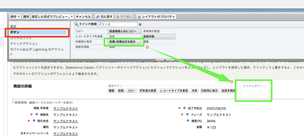Image resolution: width=304 pixels, height=136 pixels.
Task: Click レコードタイプを変更 in the palette
Action: click(91, 37)
